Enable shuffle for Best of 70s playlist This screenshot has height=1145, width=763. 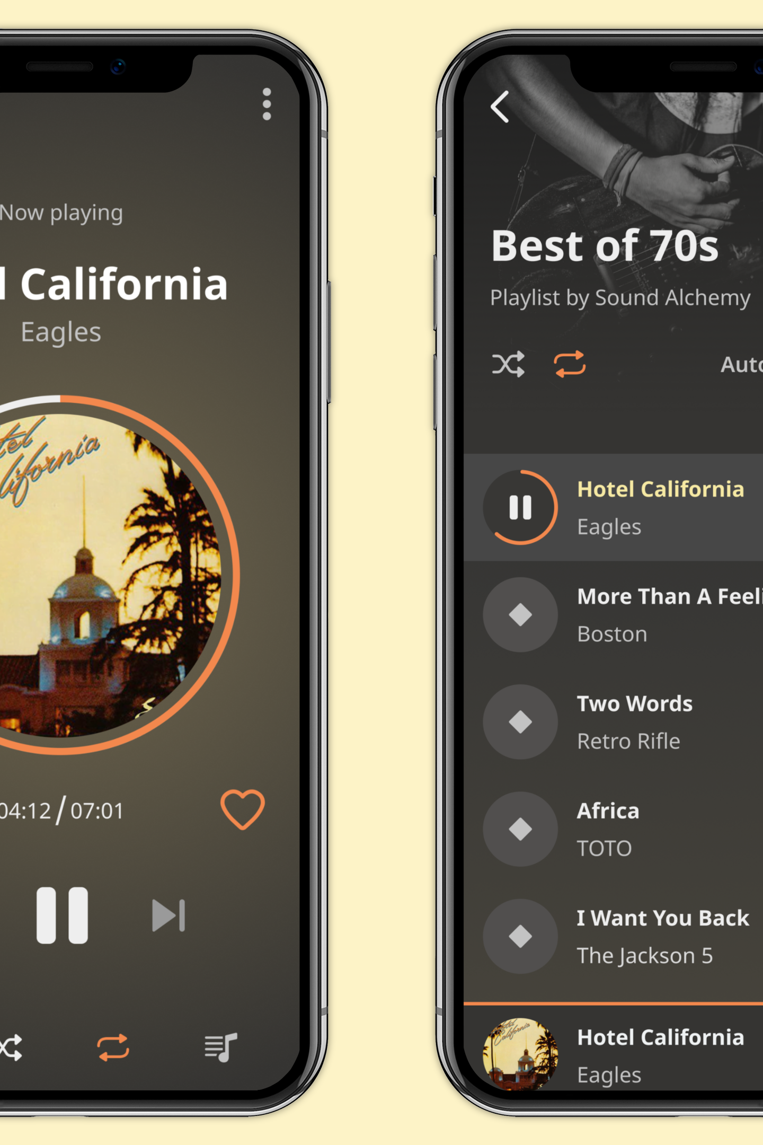[508, 364]
